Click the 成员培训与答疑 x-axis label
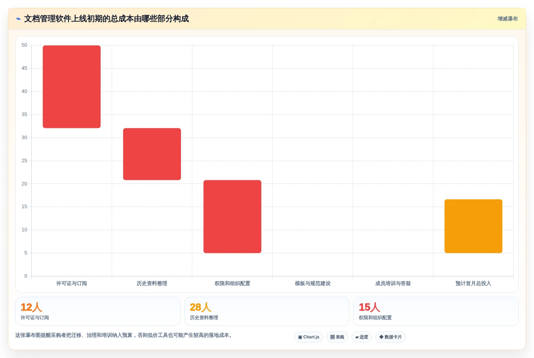 point(393,283)
